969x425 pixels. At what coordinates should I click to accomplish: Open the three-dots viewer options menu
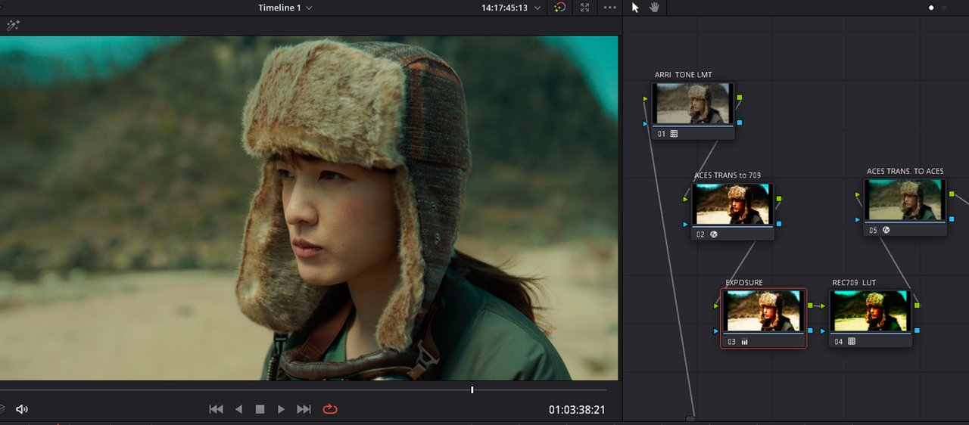(x=609, y=8)
